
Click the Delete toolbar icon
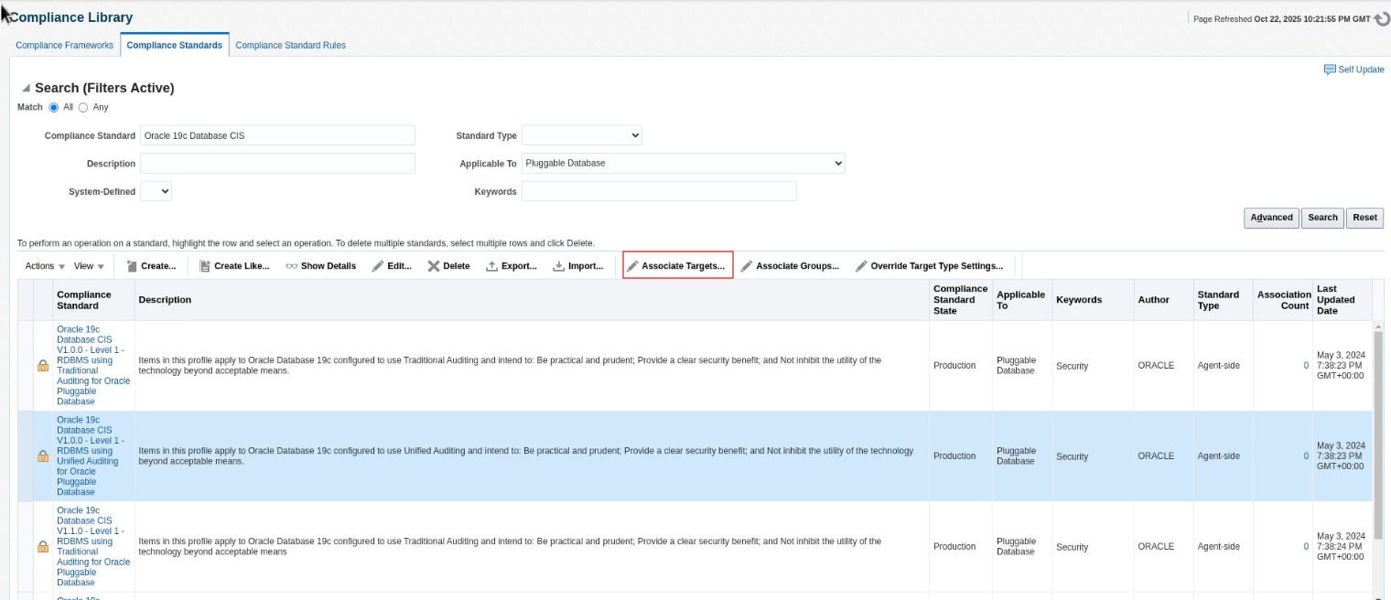pyautogui.click(x=434, y=266)
